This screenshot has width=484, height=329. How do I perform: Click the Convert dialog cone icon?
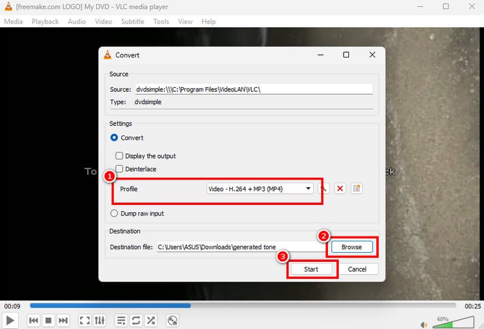point(108,55)
